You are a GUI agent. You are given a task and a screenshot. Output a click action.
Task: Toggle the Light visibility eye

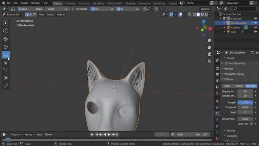[255, 32]
